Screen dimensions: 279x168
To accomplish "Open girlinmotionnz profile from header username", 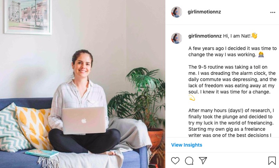I will click(x=204, y=12).
